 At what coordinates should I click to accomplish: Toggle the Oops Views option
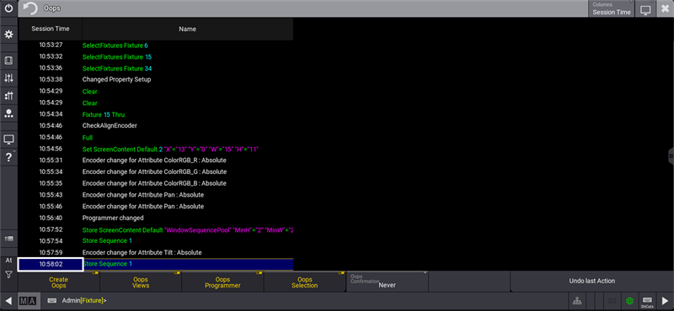click(x=141, y=282)
